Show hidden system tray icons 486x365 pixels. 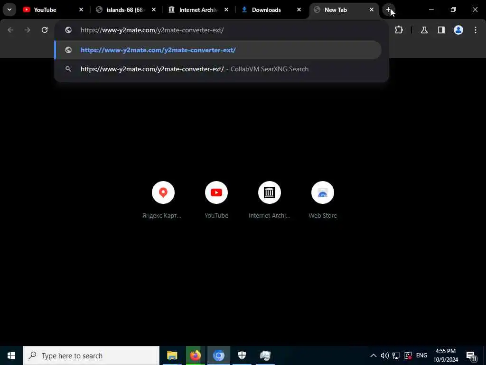point(373,355)
